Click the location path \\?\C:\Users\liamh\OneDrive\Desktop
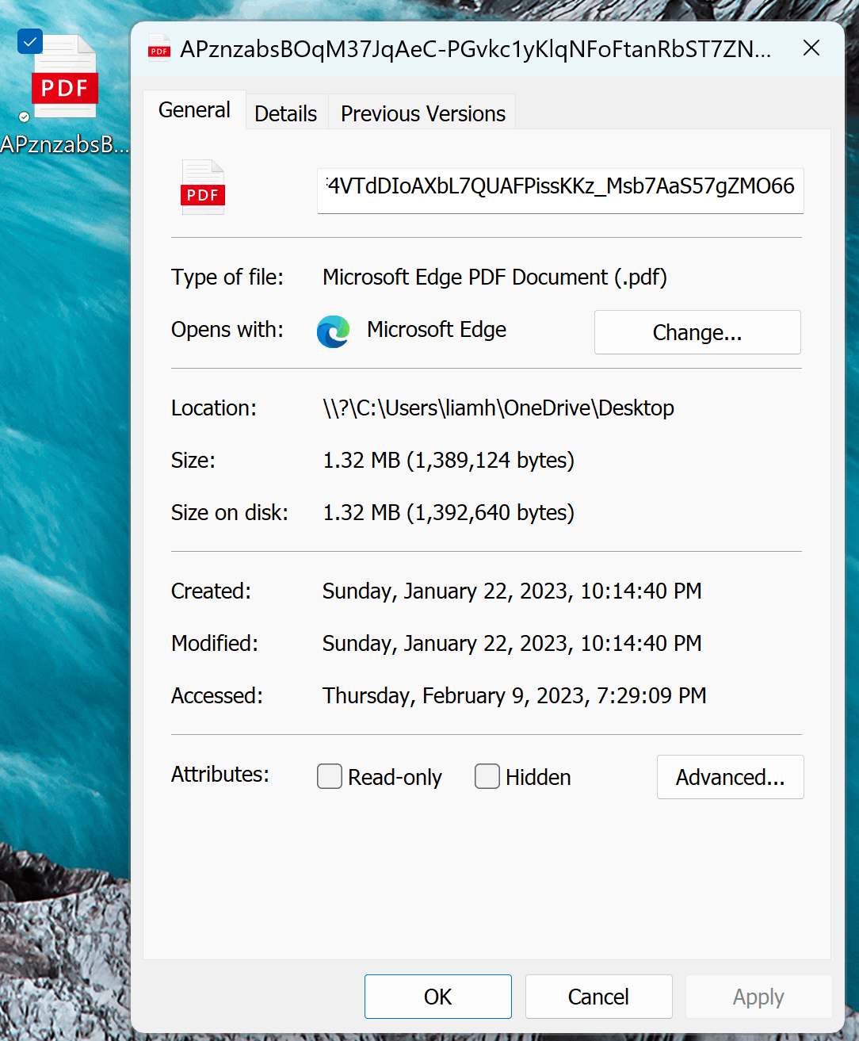 click(498, 408)
